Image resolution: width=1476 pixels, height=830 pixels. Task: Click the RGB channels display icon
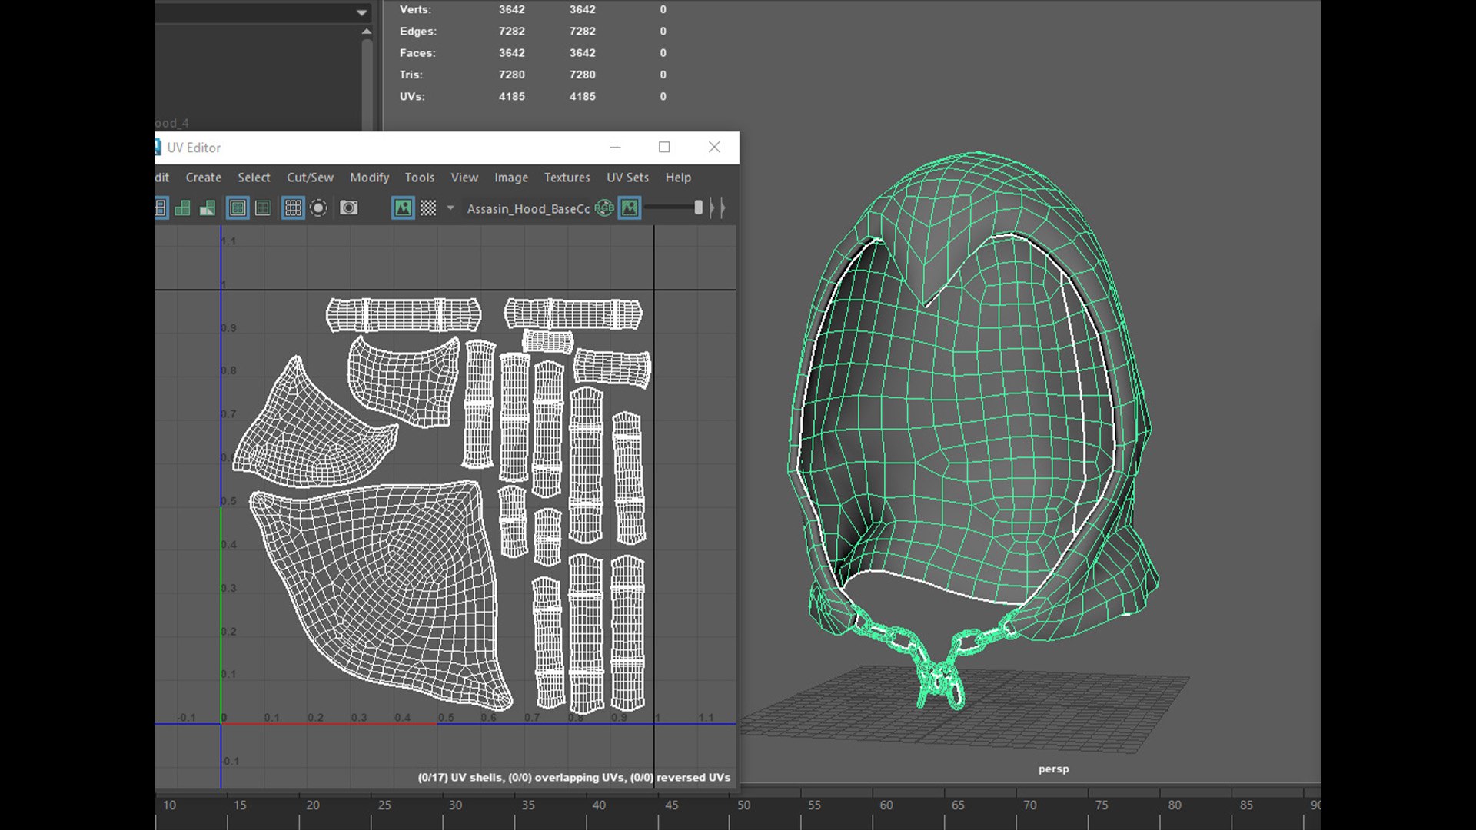(604, 208)
